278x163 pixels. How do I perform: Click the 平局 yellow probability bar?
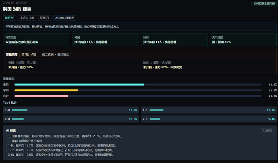tap(46, 90)
